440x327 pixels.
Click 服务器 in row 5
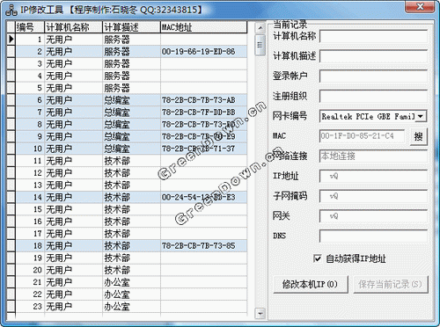pos(117,88)
